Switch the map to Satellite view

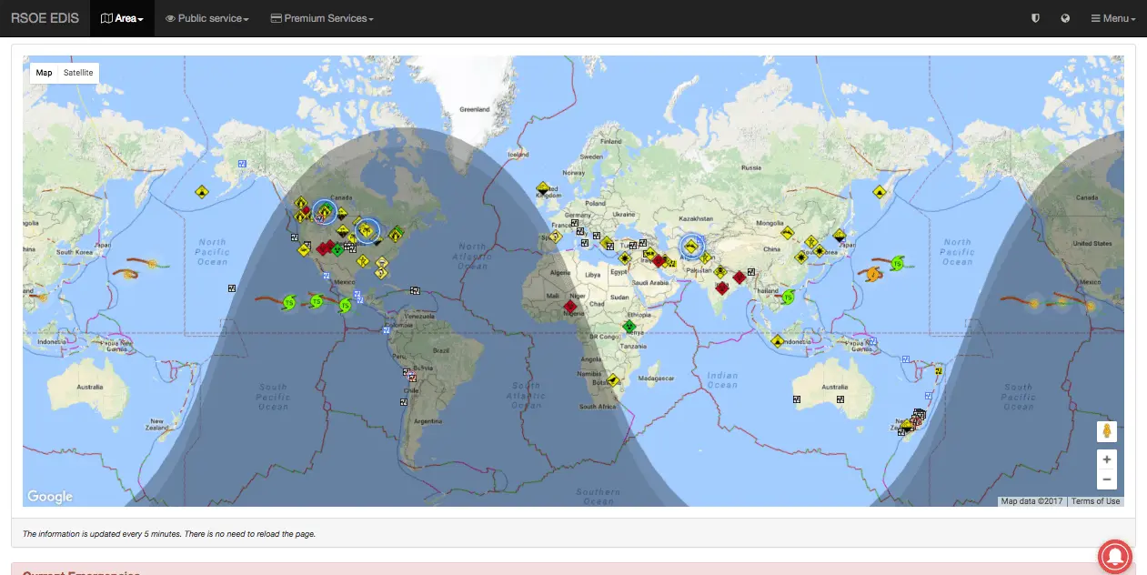(78, 73)
